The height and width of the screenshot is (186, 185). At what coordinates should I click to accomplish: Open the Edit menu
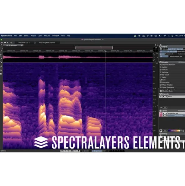pos(20,36)
